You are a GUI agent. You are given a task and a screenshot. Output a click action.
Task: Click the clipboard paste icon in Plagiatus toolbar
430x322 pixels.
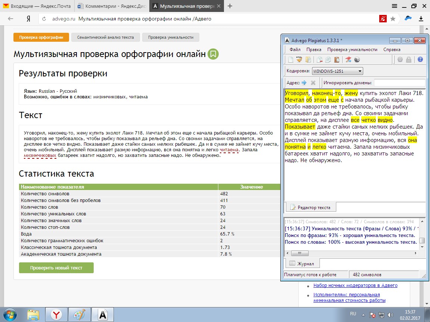pyautogui.click(x=337, y=59)
